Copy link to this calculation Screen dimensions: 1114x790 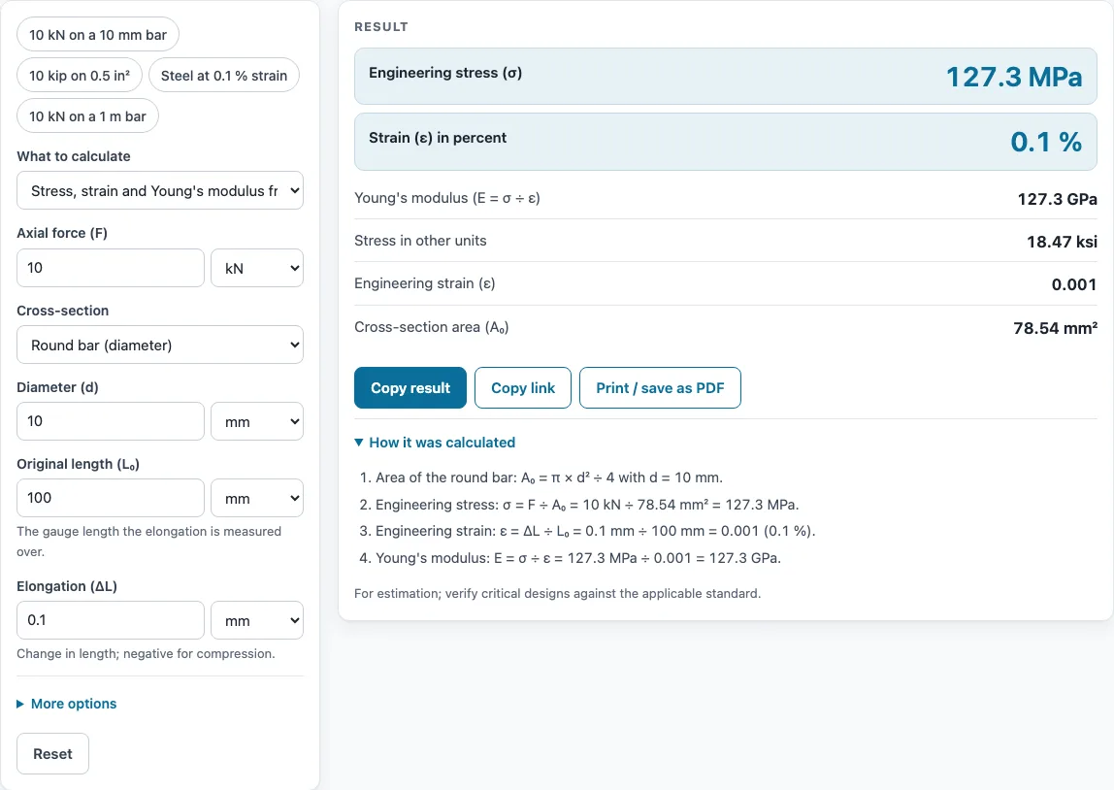(523, 388)
